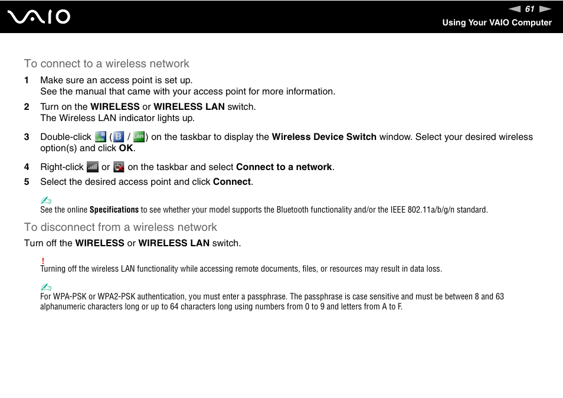Click the bold text Wireless Device Switch

(324, 137)
